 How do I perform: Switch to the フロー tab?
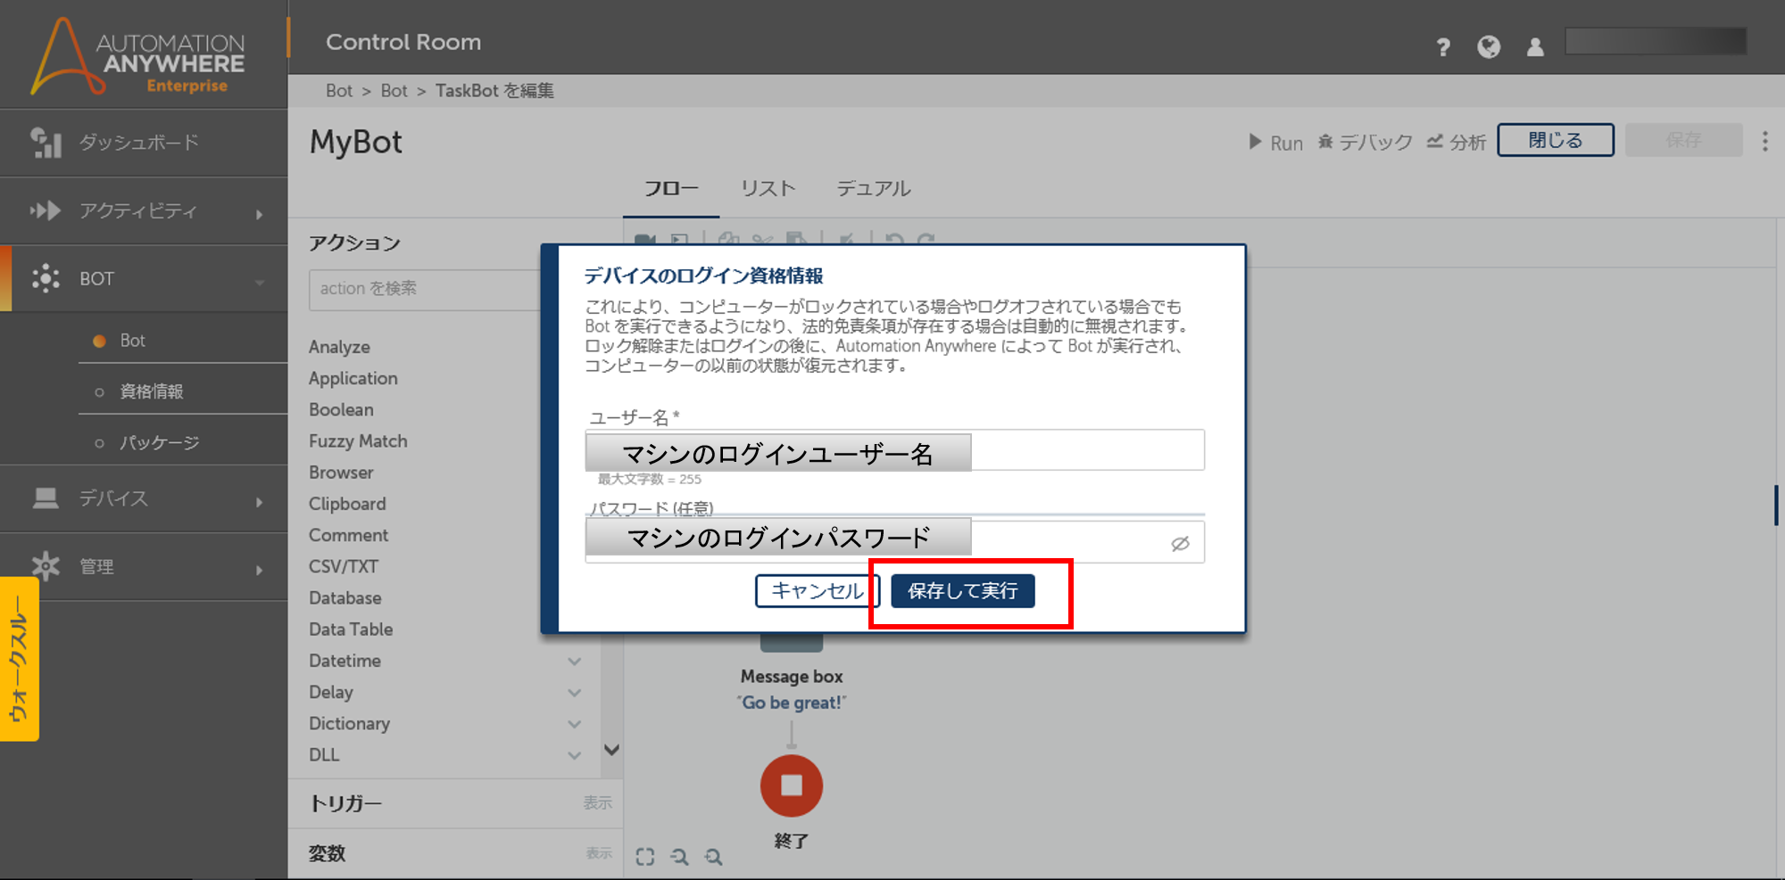pos(671,189)
